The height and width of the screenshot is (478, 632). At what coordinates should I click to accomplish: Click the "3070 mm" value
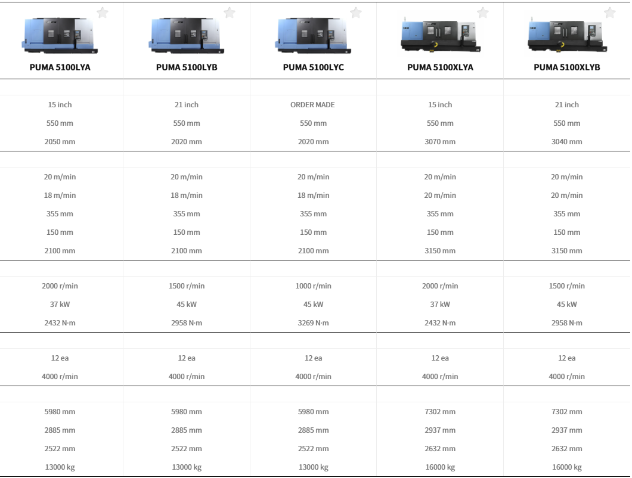click(440, 142)
